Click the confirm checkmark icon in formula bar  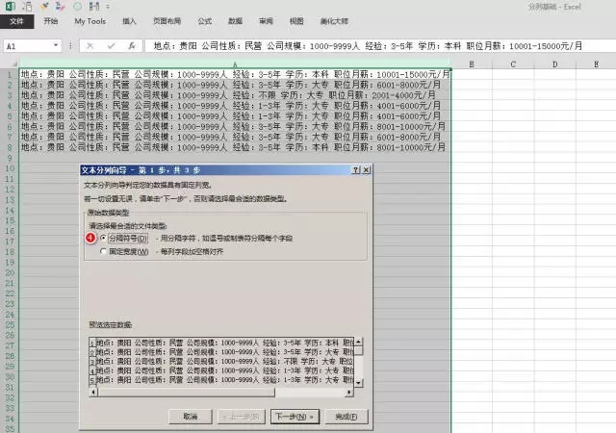coord(111,46)
